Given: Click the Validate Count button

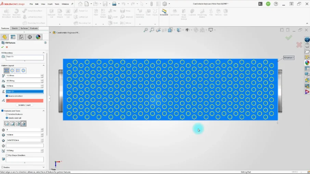Looking at the screenshot, I should (x=24, y=105).
